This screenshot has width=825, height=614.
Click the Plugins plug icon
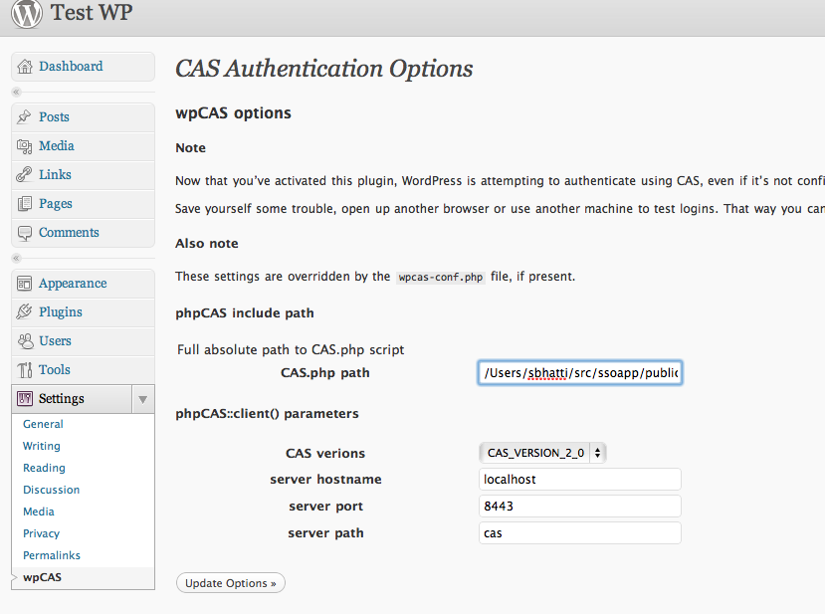tap(24, 312)
